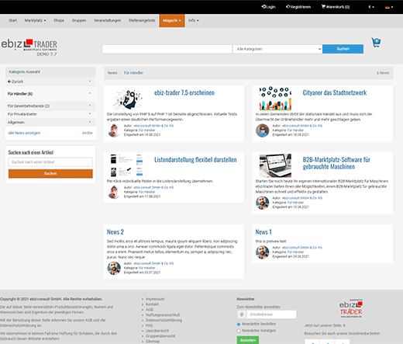This screenshot has height=344, width=403.
Task: Open the Gruppen menu item
Action: click(79, 20)
